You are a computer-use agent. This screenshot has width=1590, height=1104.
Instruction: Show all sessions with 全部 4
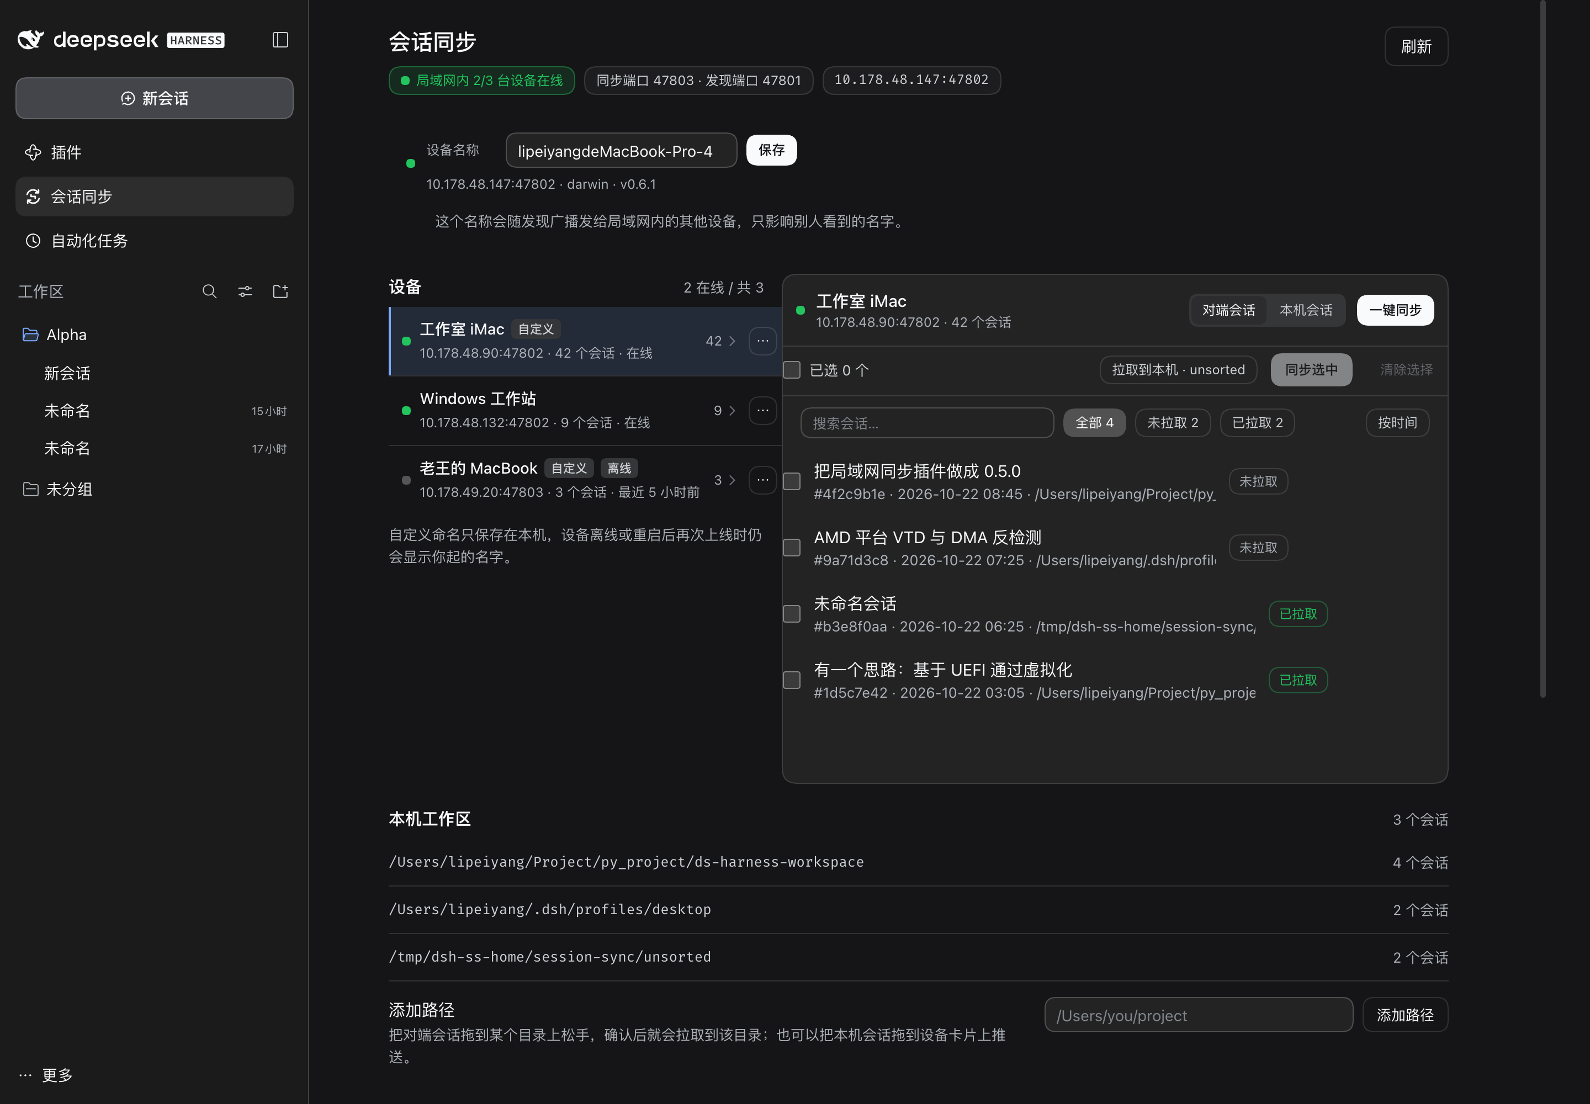(1094, 423)
